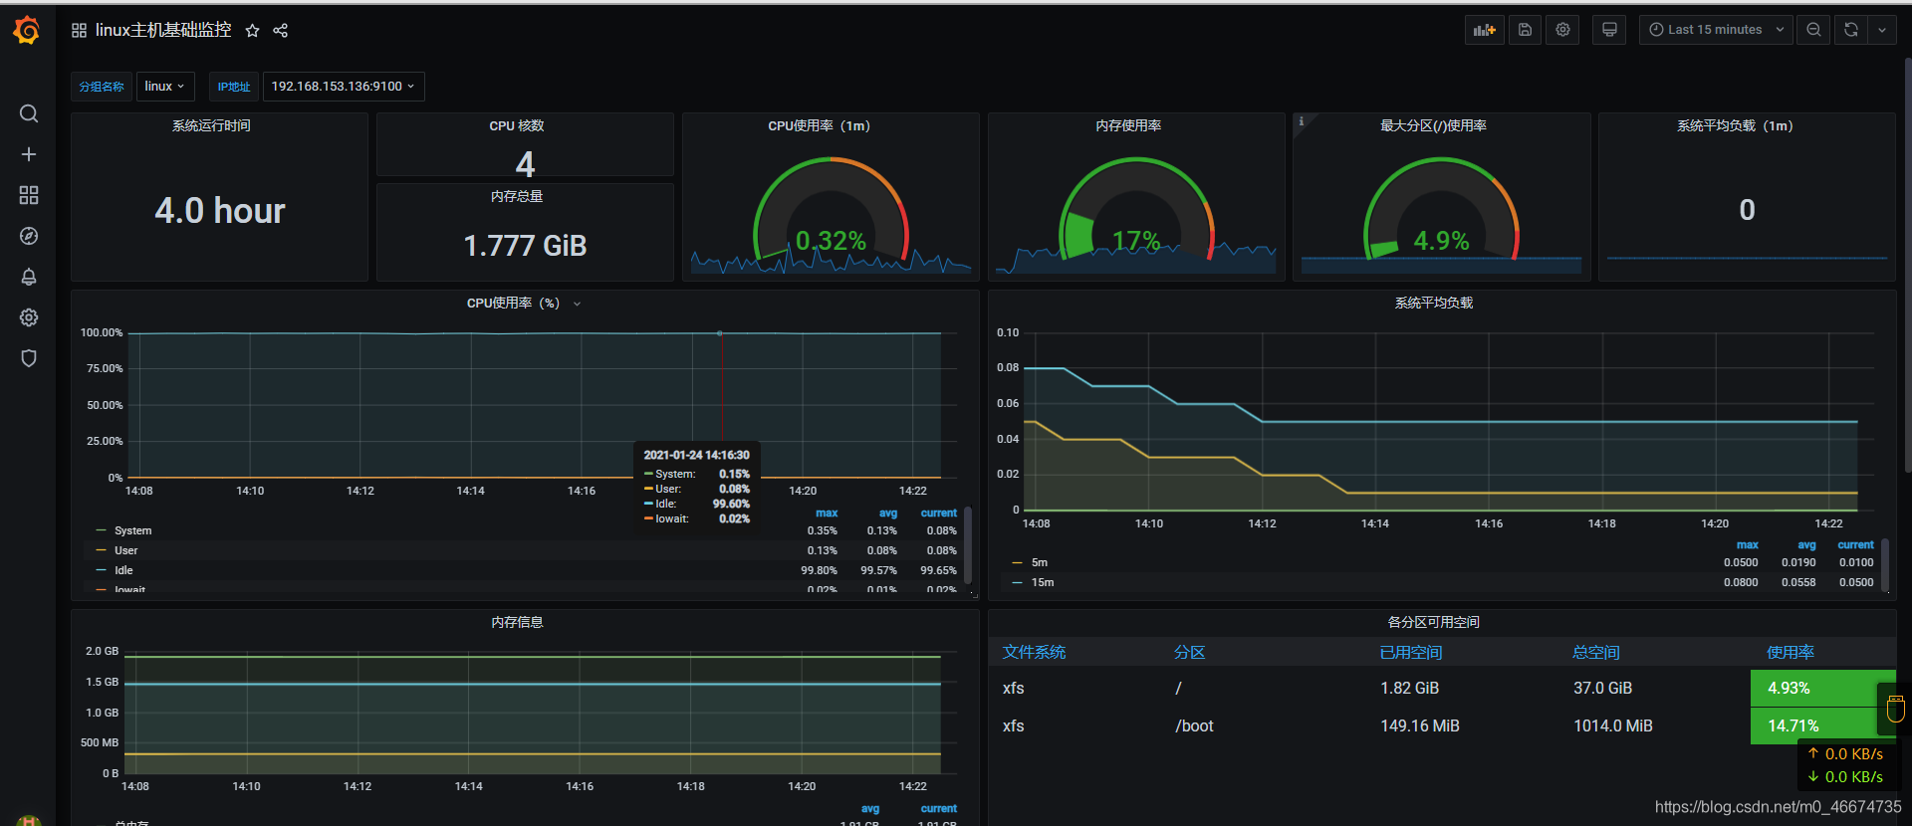Click the 4.9% partition gauge value
The width and height of the screenshot is (1912, 826).
pos(1441,241)
